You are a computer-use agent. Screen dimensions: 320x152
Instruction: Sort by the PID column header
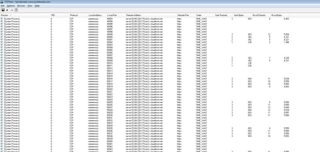53,15
